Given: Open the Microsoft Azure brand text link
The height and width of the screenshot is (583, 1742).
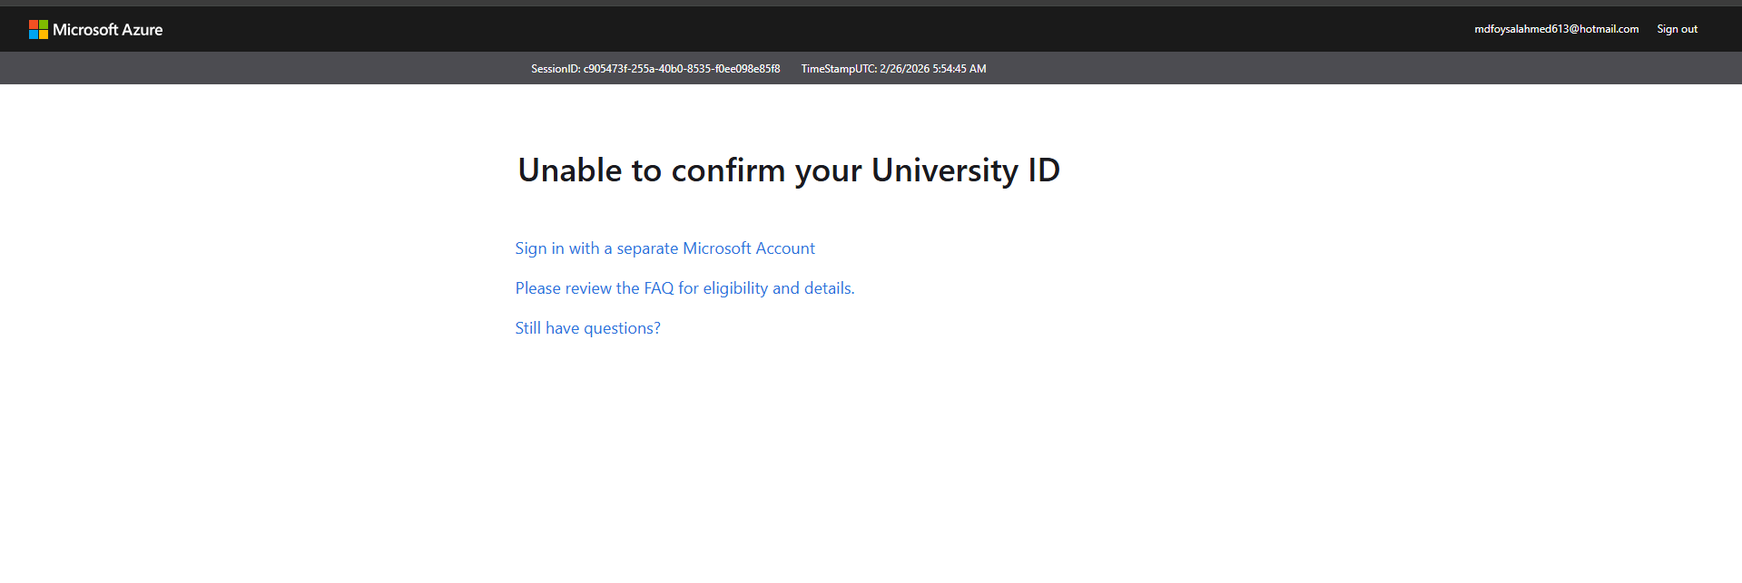Looking at the screenshot, I should 107,29.
